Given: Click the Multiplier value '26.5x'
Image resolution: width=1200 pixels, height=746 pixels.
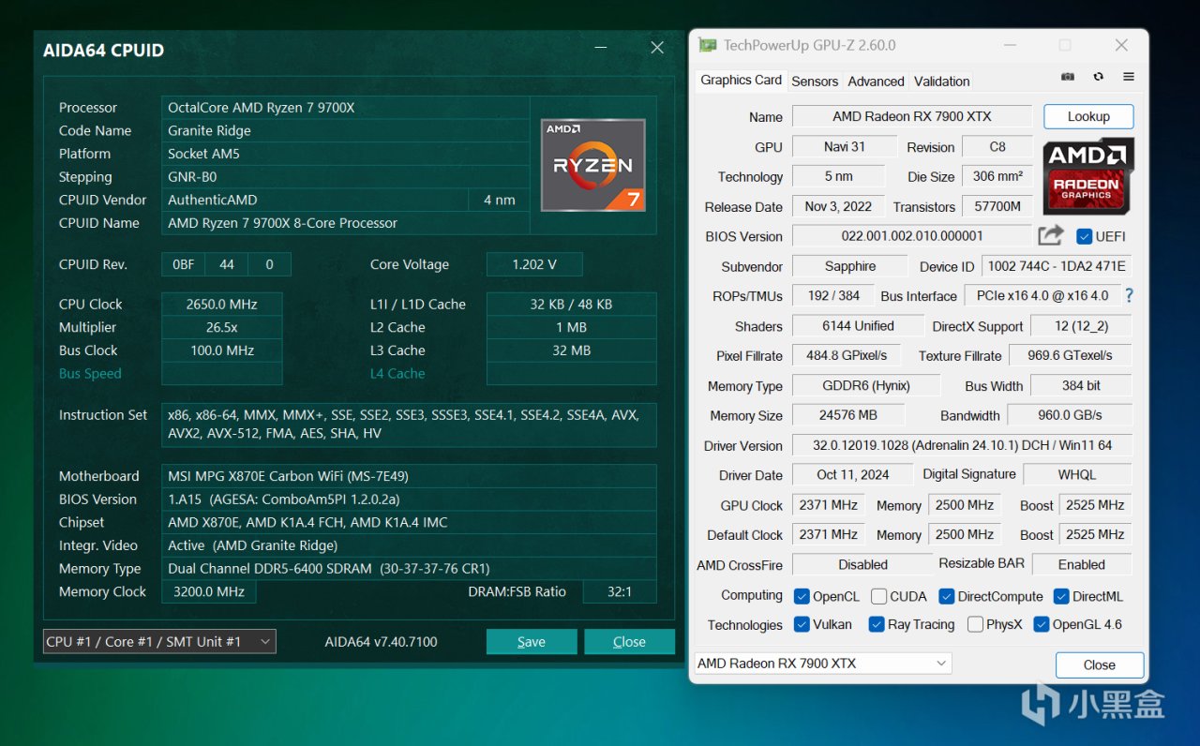Looking at the screenshot, I should (x=221, y=327).
